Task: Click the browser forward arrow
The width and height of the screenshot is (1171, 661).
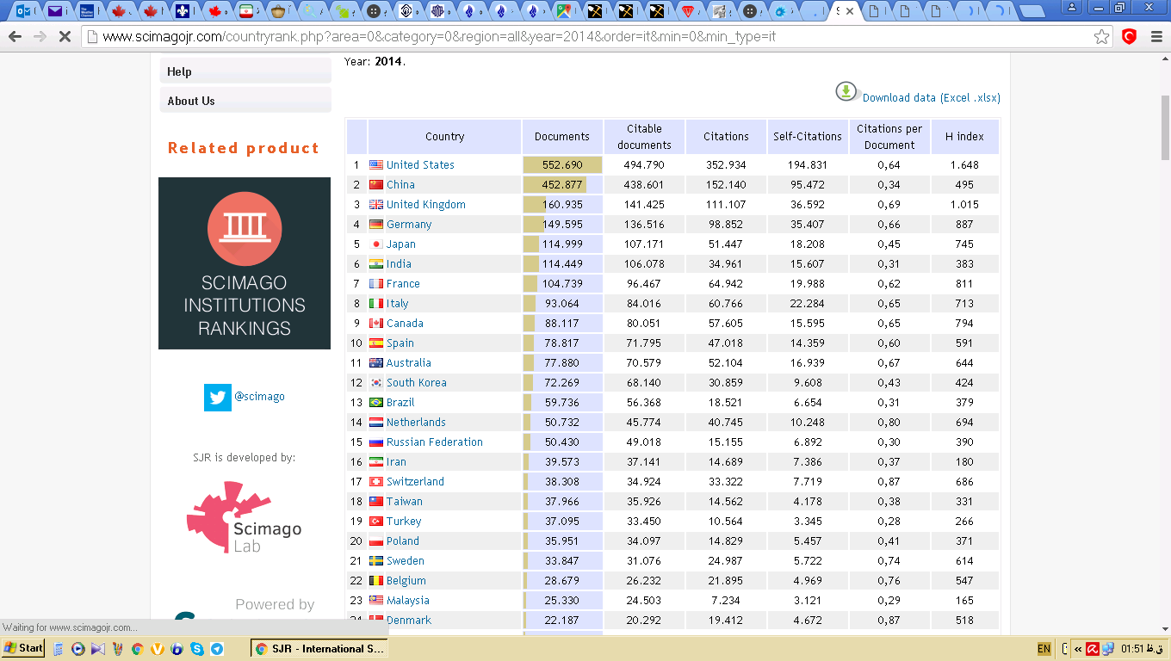Action: (39, 37)
